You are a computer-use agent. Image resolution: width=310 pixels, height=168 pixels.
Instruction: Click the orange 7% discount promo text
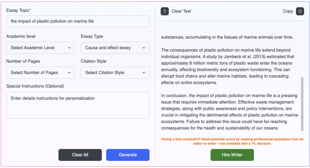pos(232,141)
